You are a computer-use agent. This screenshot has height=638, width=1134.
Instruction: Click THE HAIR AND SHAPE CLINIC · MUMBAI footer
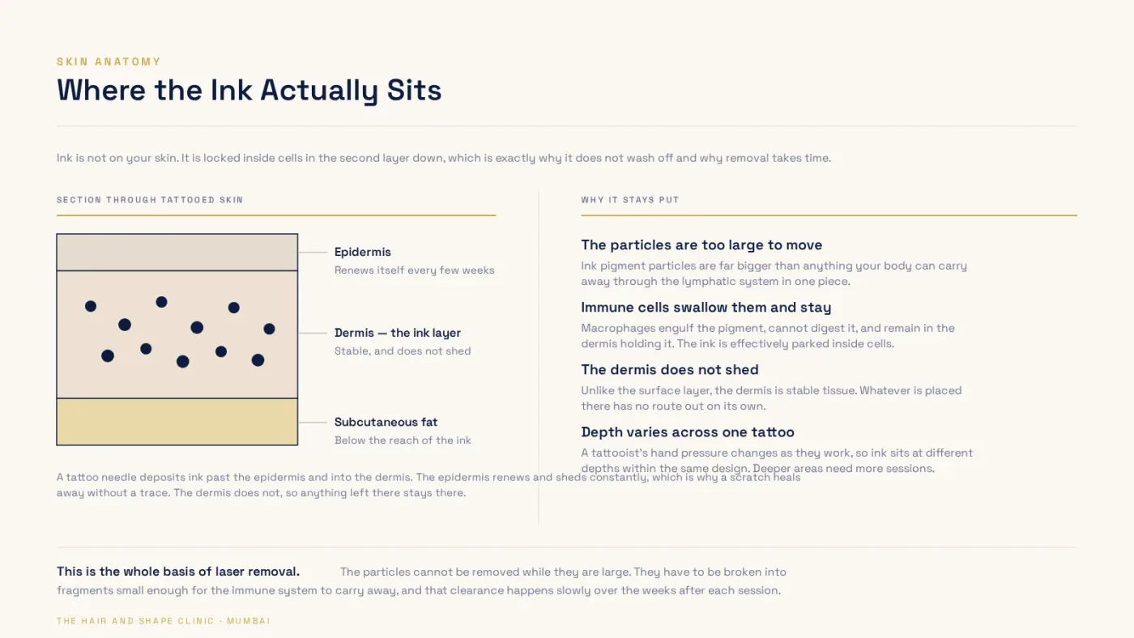coord(164,621)
